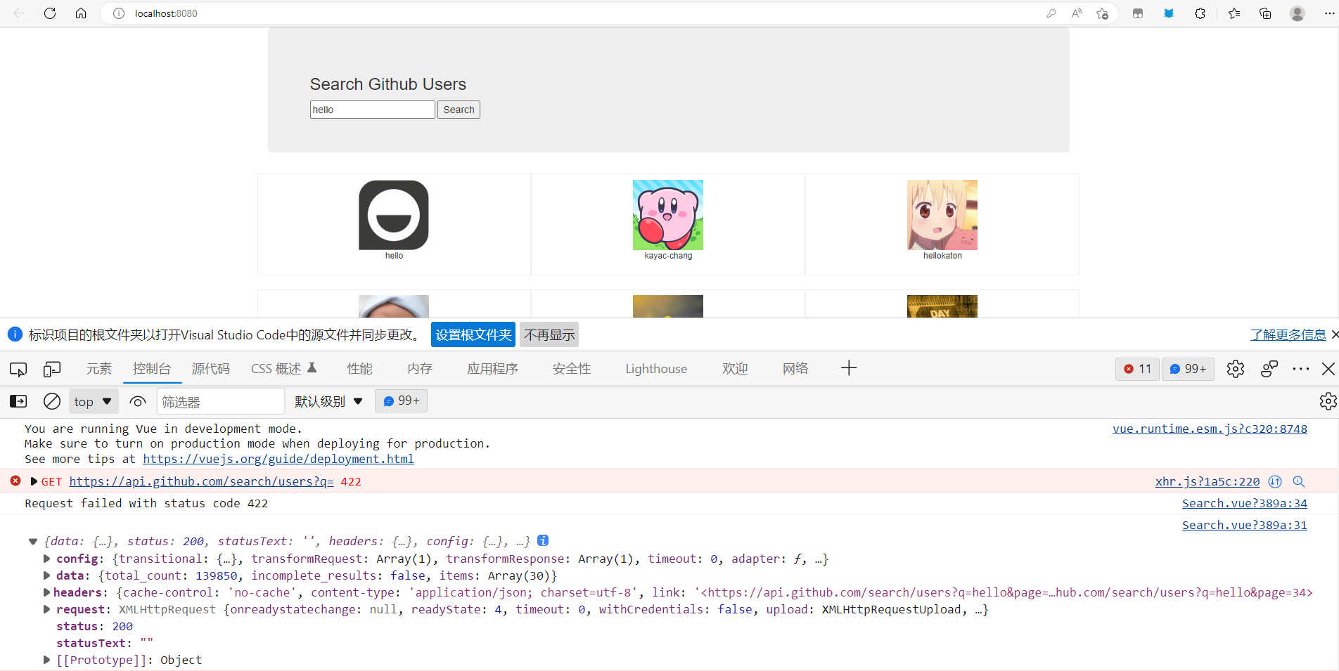
Task: Click the network-panel arrows icon on the error row
Action: tap(1275, 481)
